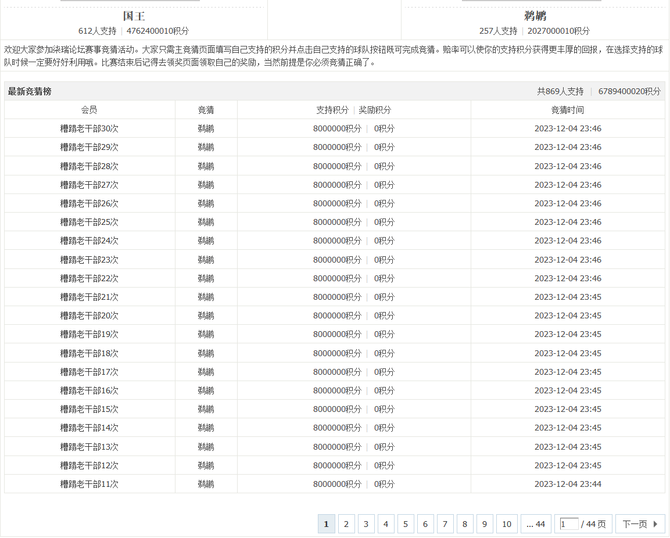Click the 会员 column header
Viewport: 670px width, 538px height.
click(89, 109)
